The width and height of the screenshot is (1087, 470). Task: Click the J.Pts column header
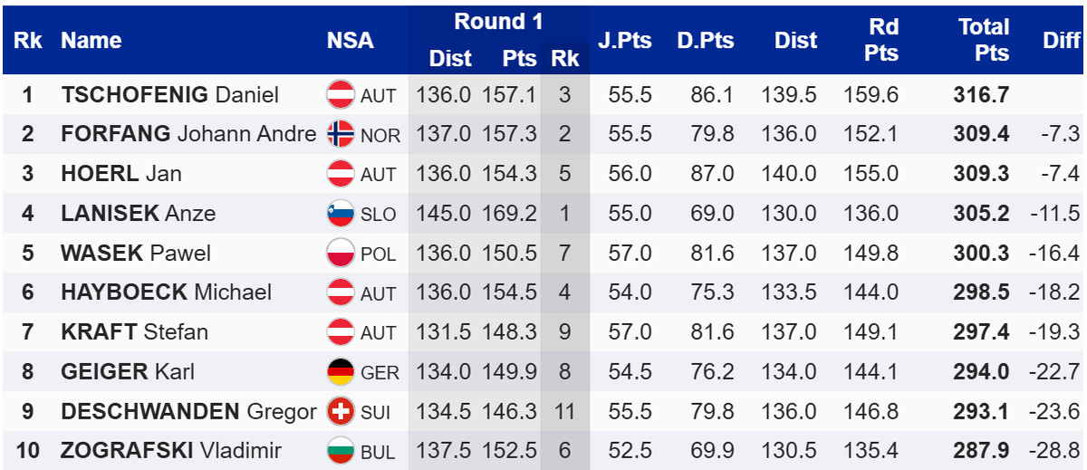[625, 40]
